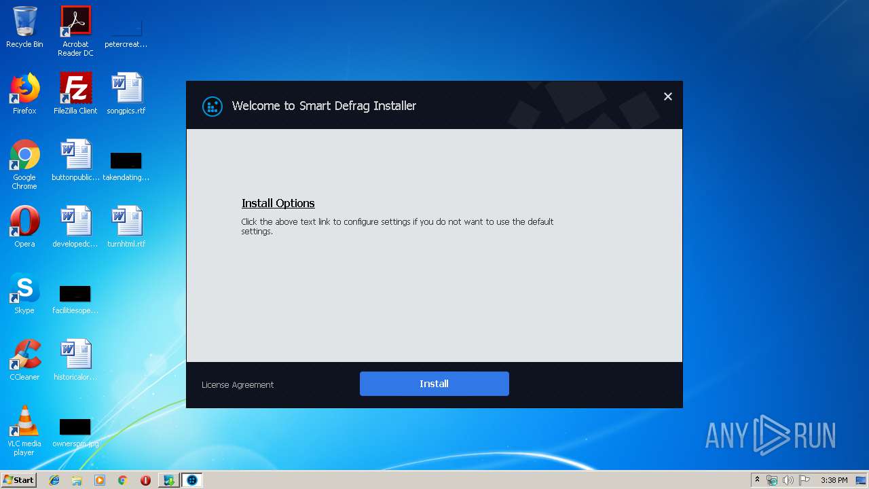Launch Firefox from the desktop
Image resolution: width=869 pixels, height=489 pixels.
point(24,94)
